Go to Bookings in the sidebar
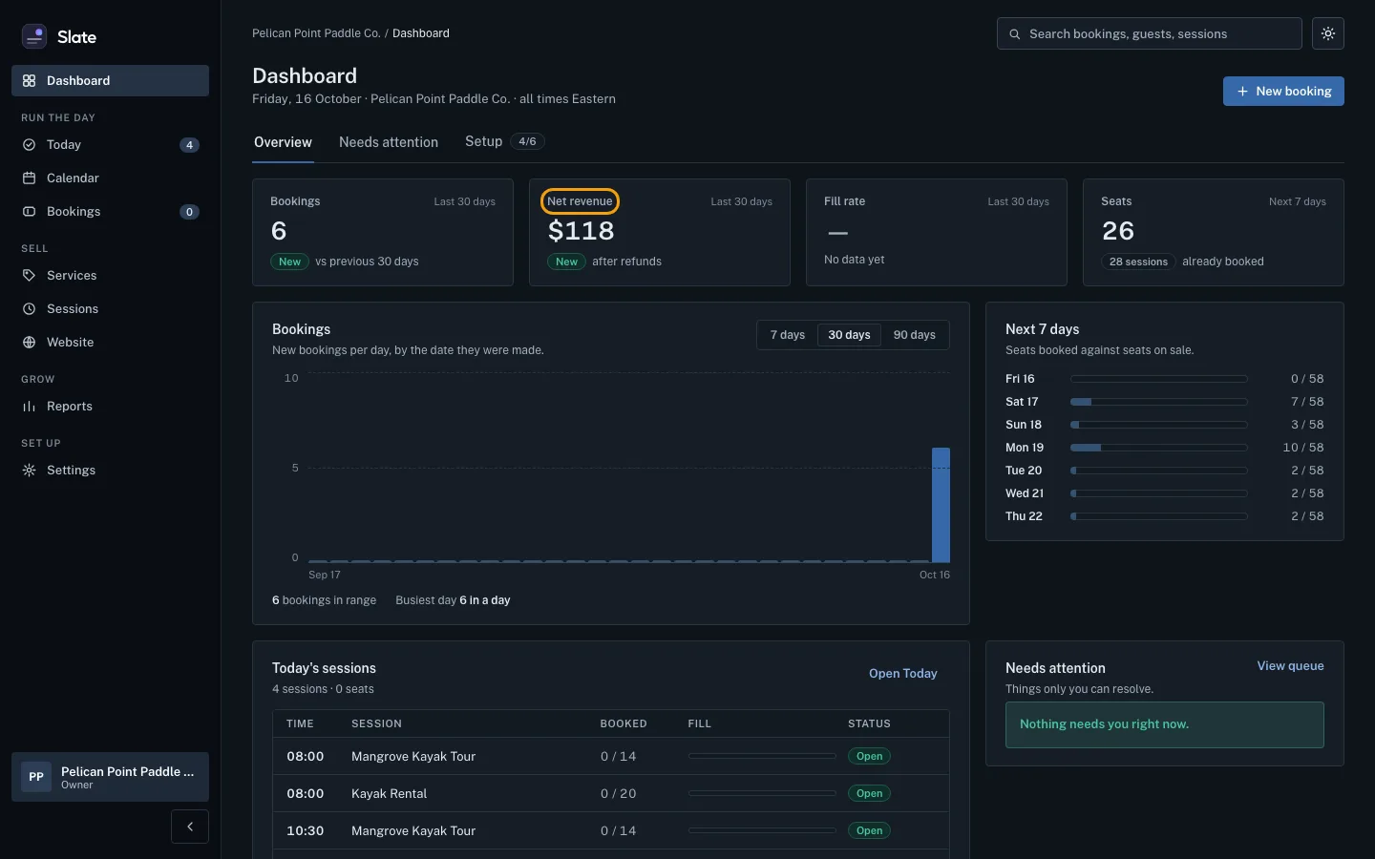 pos(110,212)
